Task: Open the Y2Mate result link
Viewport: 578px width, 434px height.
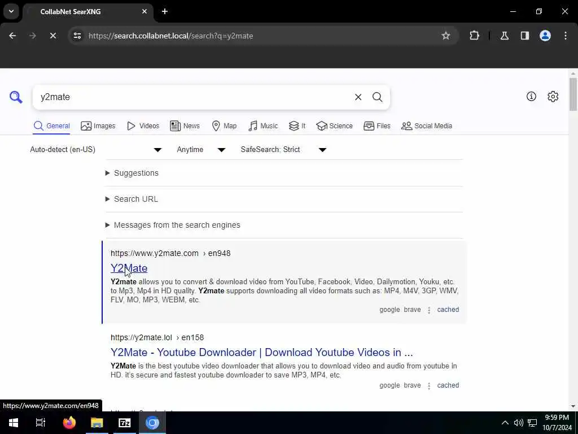Action: point(129,268)
